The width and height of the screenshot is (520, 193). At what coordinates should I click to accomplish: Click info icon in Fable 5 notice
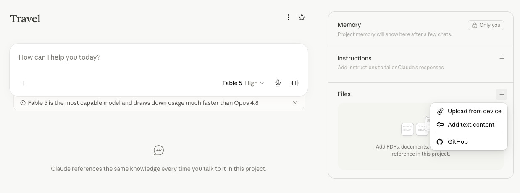23,103
